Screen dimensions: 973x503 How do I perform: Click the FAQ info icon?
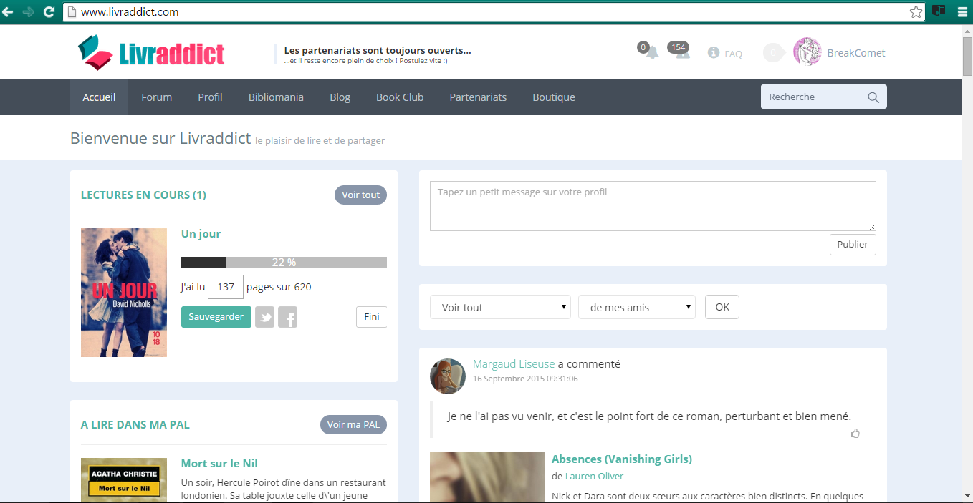[x=714, y=53]
